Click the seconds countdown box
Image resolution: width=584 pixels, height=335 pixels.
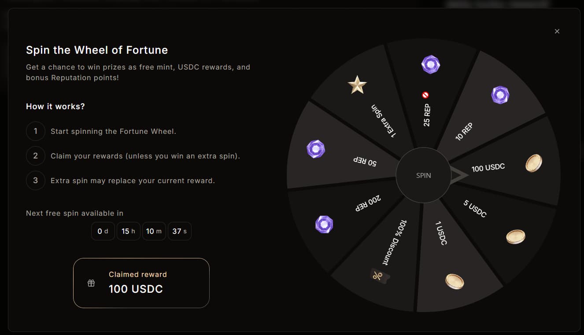pos(179,231)
